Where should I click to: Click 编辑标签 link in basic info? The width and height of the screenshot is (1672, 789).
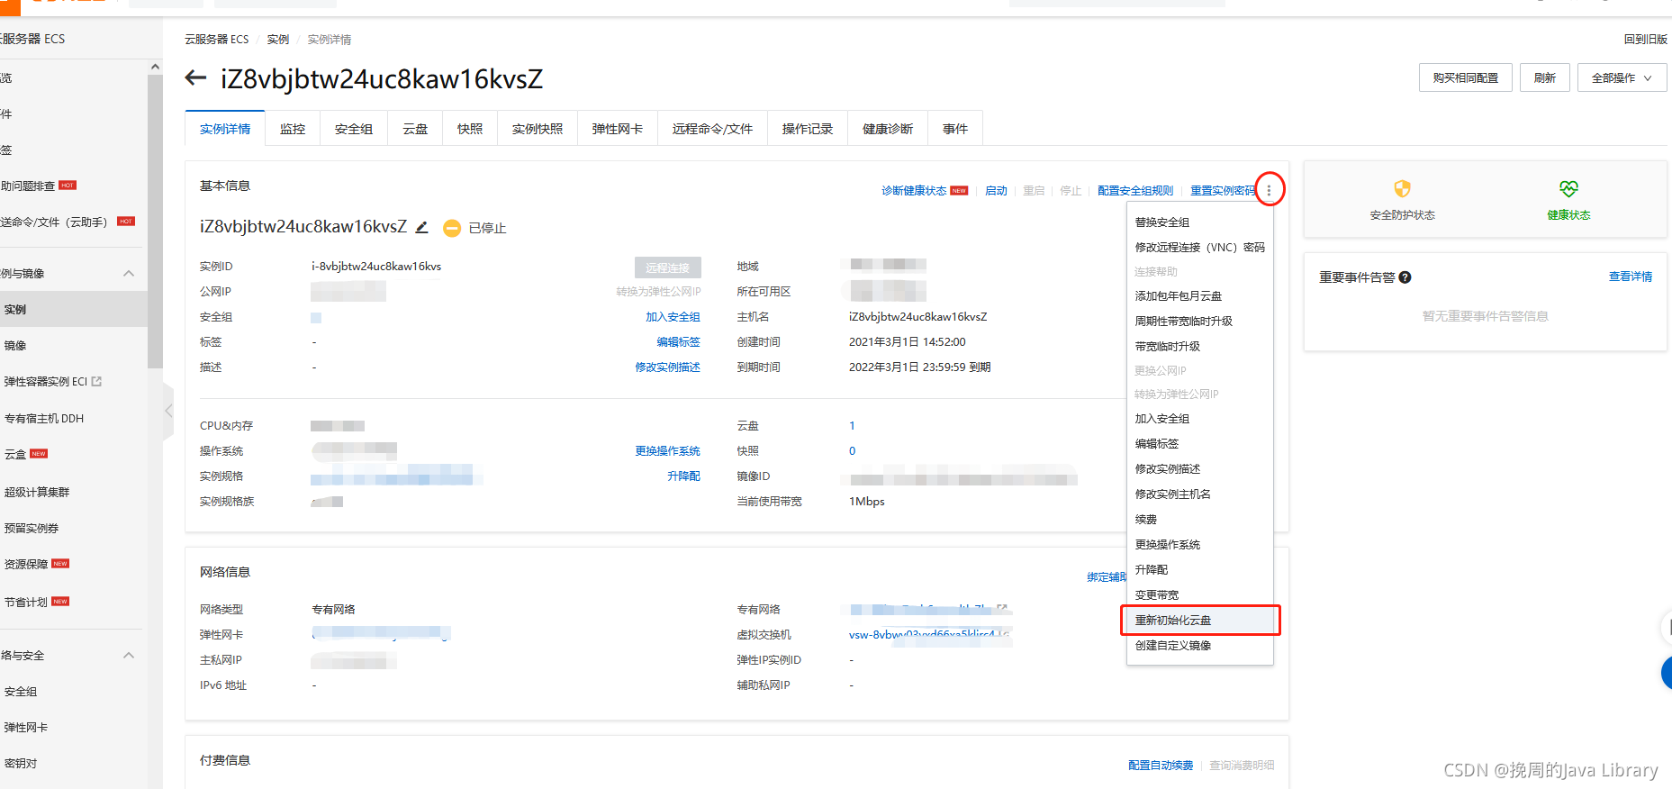point(678,342)
